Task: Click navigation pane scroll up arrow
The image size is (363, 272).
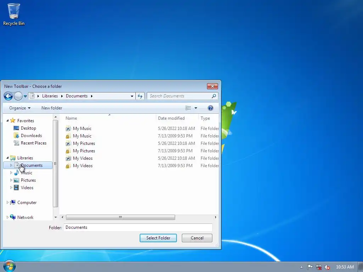Action: 56,117
